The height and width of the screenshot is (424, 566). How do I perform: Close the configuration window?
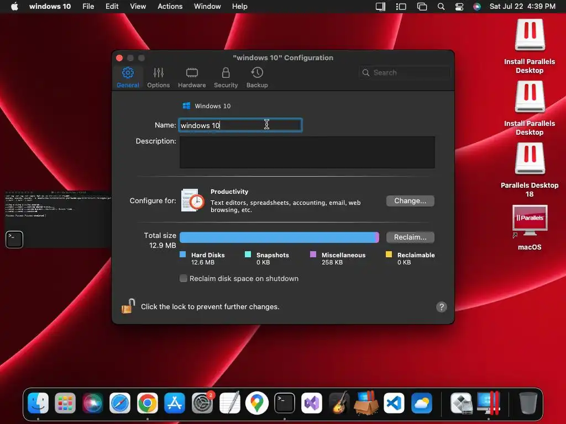[x=119, y=58]
